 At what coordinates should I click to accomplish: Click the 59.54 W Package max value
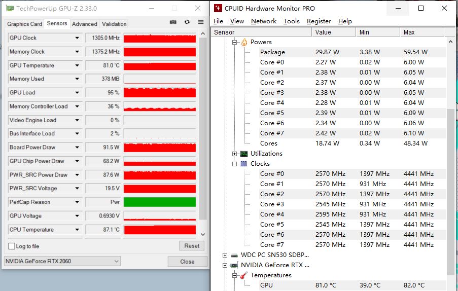(415, 52)
